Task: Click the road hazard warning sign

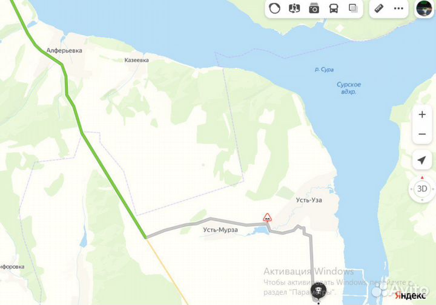Action: 267,217
